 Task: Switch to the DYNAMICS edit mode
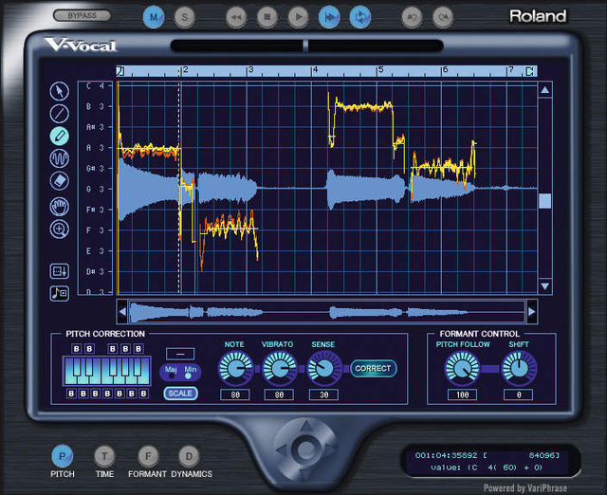tap(189, 456)
